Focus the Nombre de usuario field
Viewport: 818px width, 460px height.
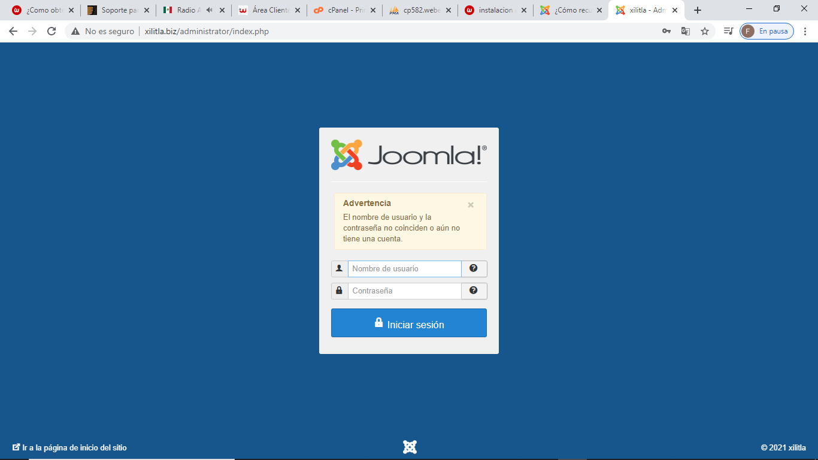[x=405, y=269]
